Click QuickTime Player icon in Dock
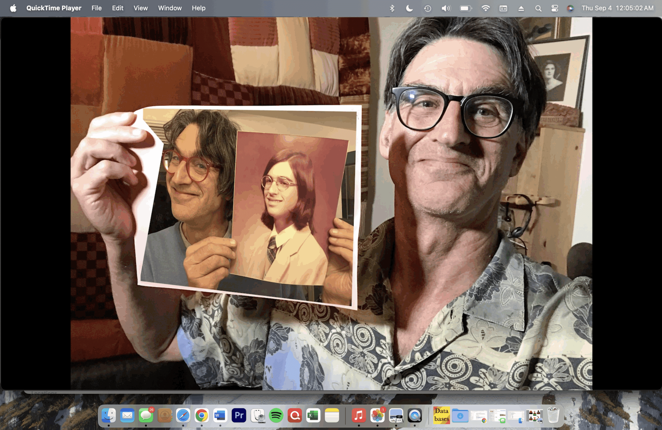Viewport: 662px width, 430px height. (415, 416)
